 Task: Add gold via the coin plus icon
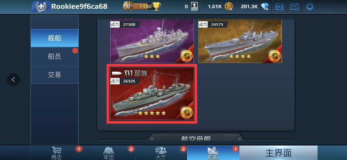(x=228, y=7)
